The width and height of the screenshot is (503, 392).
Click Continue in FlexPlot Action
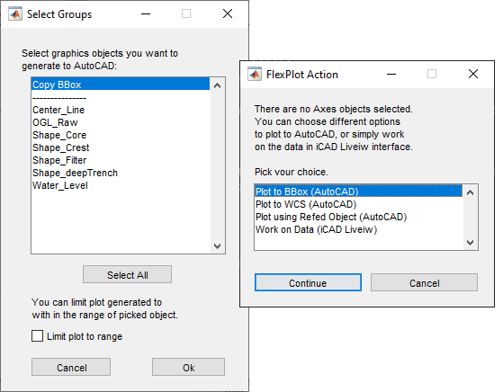point(308,282)
